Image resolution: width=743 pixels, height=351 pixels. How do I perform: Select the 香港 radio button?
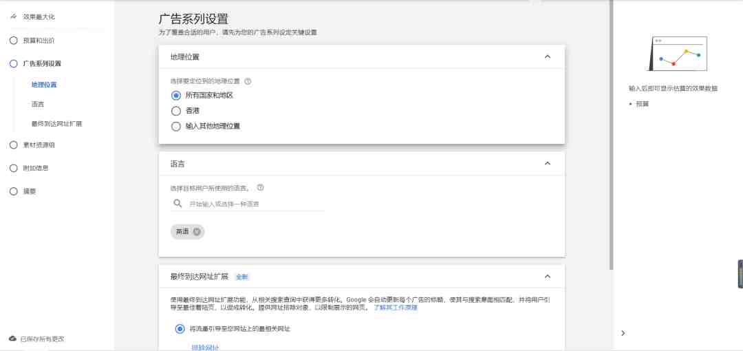(x=176, y=111)
